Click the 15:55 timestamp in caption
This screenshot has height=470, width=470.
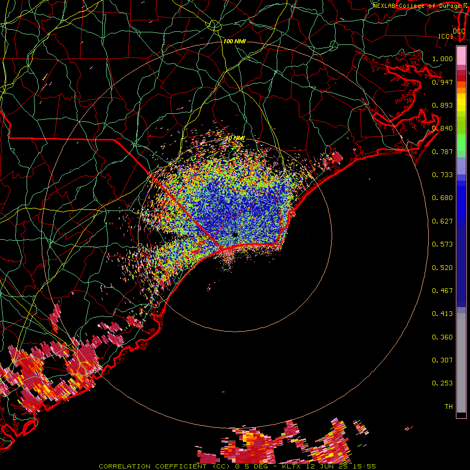(365, 466)
